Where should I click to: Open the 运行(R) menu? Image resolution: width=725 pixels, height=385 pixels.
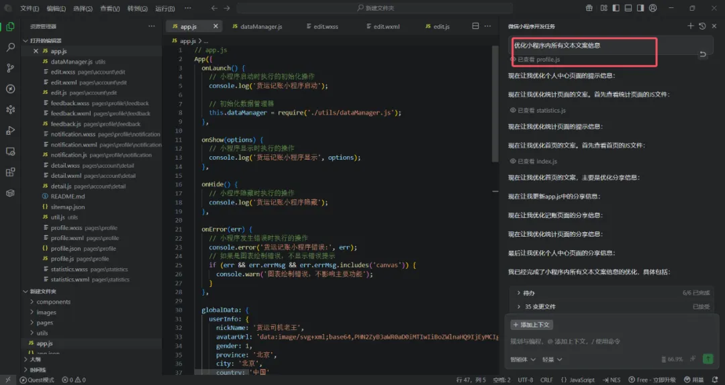[x=165, y=8]
